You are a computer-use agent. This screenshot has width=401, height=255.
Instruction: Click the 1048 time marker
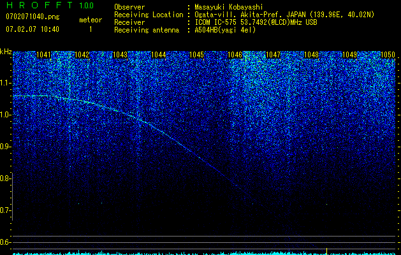tap(312, 55)
